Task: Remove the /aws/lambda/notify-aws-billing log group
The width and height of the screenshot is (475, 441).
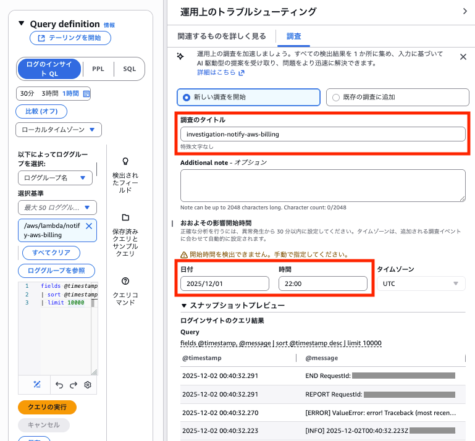Action: tap(89, 226)
